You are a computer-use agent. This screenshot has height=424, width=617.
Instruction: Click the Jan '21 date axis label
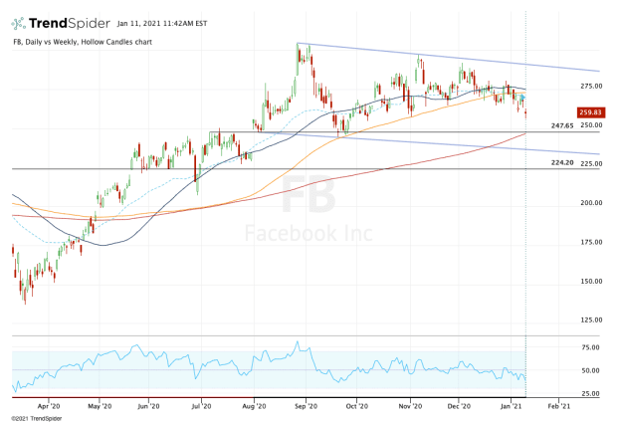pos(511,406)
